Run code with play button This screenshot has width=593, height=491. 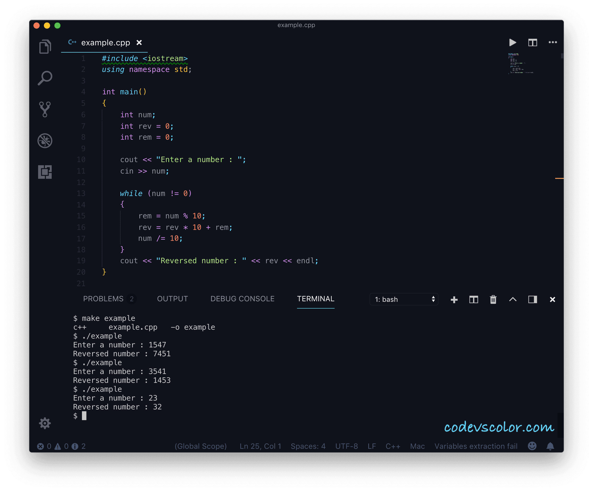pyautogui.click(x=513, y=42)
